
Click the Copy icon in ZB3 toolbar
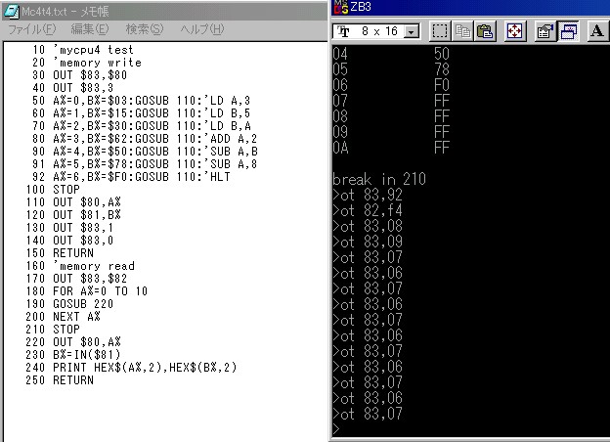(x=462, y=31)
